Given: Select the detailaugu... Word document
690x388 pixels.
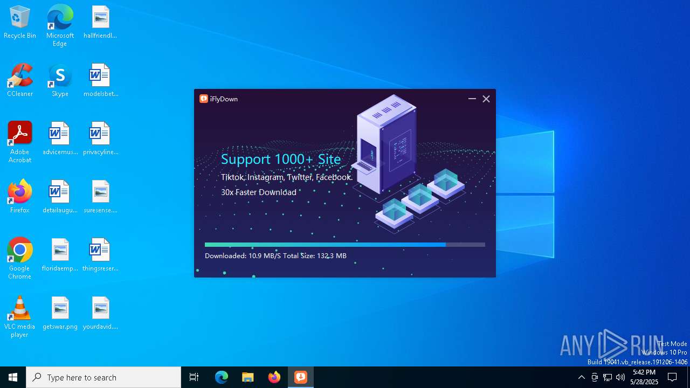Looking at the screenshot, I should (60, 197).
